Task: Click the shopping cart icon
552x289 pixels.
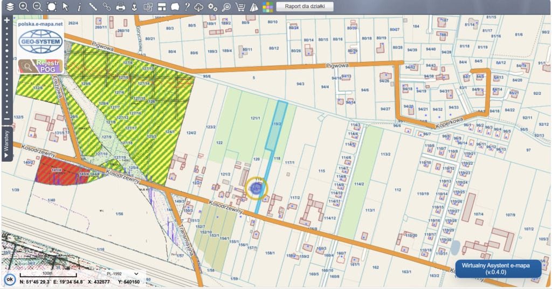Action: pyautogui.click(x=240, y=7)
